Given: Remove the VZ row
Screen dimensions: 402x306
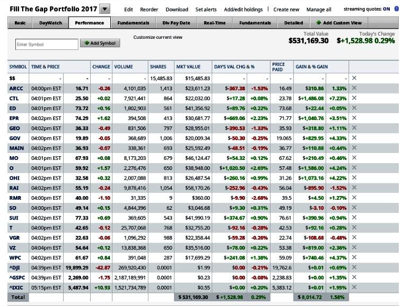Looking at the screenshot, I should tap(354, 247).
